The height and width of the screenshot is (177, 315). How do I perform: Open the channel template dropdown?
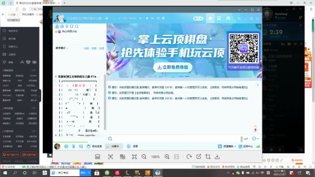pyautogui.click(x=227, y=146)
